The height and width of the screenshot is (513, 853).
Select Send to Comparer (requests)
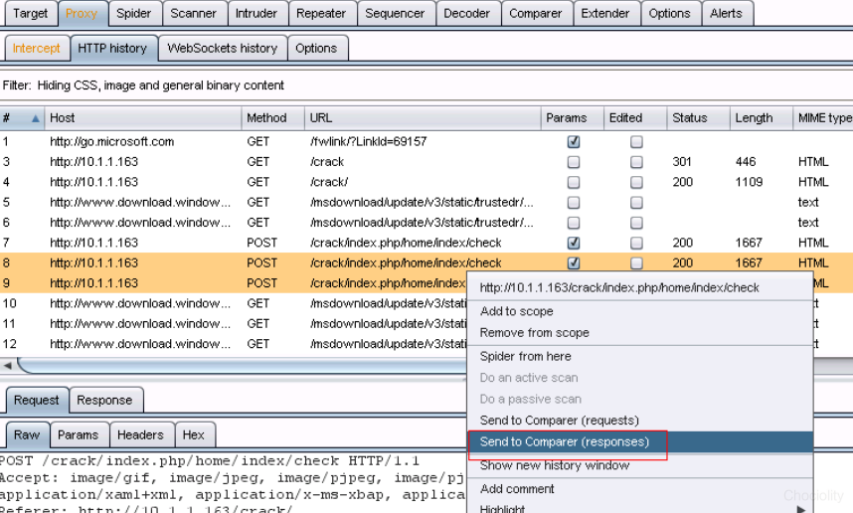tap(640, 421)
